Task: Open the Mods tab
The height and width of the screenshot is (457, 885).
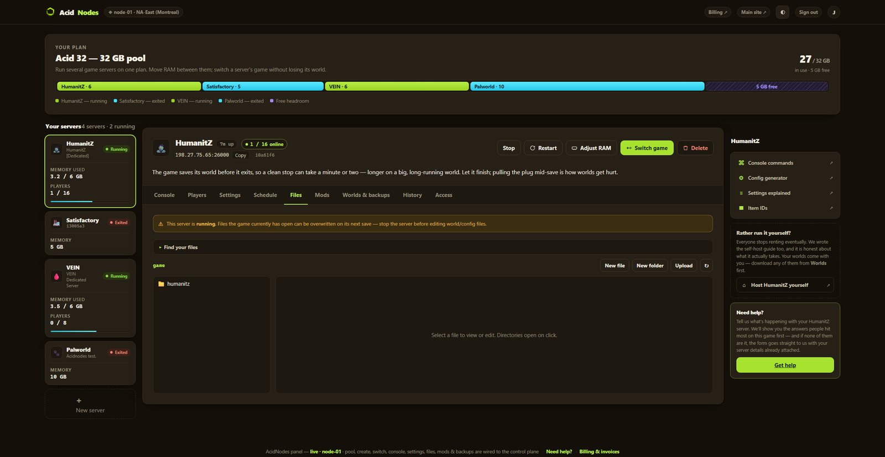Action: coord(322,195)
